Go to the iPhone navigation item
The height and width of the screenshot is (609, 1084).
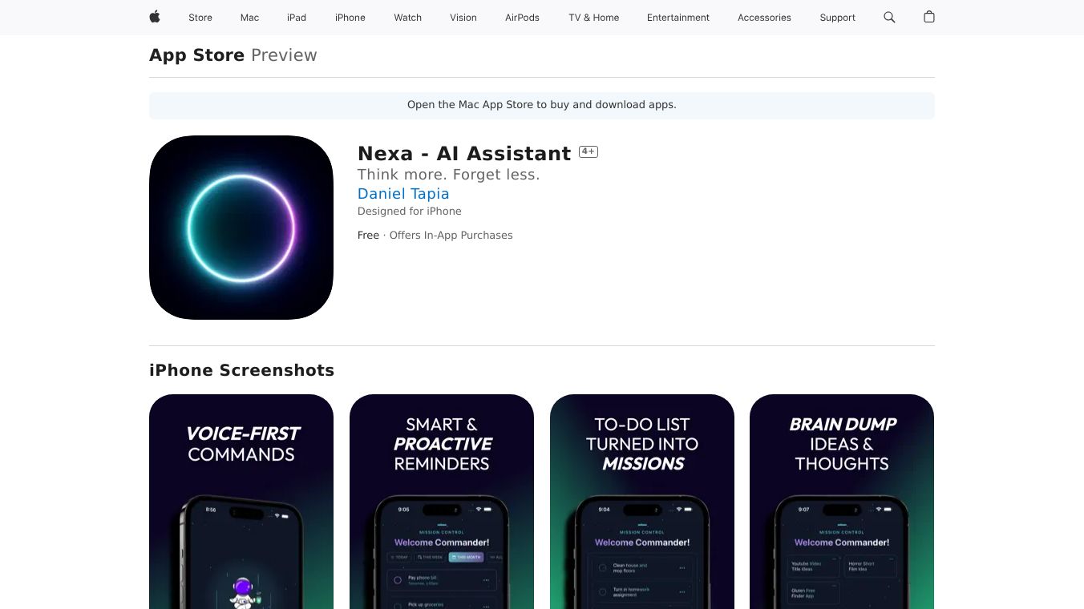pos(350,18)
